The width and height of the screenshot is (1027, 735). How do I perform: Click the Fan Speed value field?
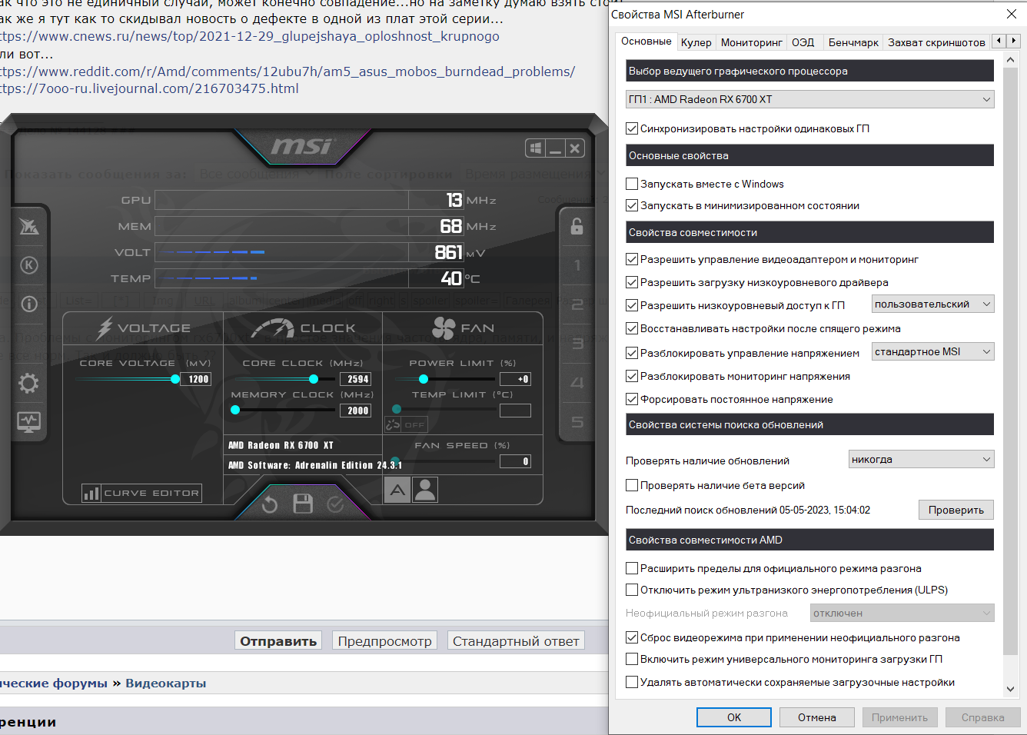[x=515, y=461]
